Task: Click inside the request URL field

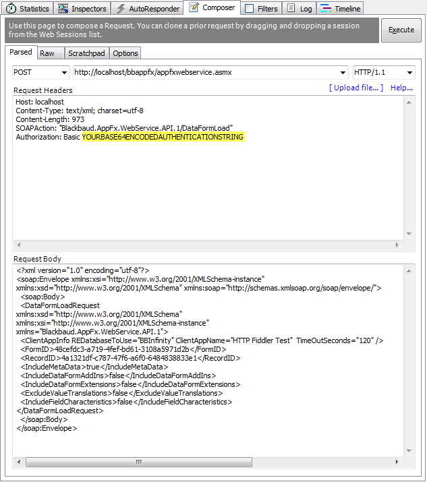Action: (x=210, y=73)
